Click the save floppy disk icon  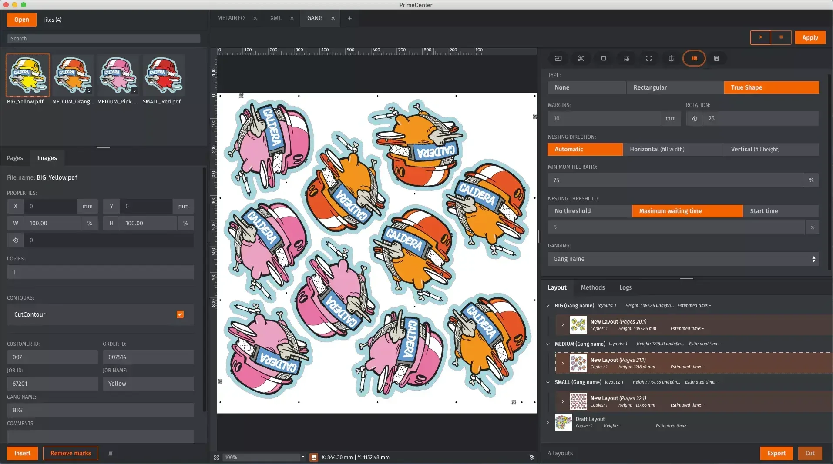pyautogui.click(x=716, y=58)
